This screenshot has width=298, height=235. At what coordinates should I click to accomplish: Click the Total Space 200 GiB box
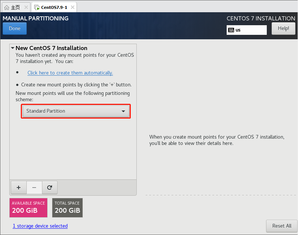(x=67, y=208)
